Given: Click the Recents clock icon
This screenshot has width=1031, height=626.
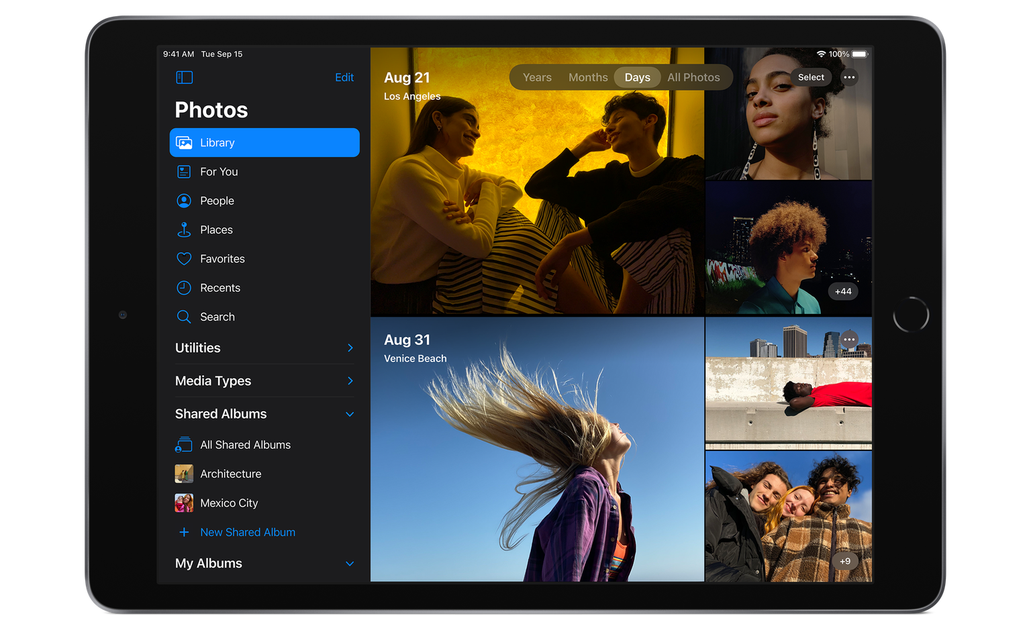Looking at the screenshot, I should [184, 288].
